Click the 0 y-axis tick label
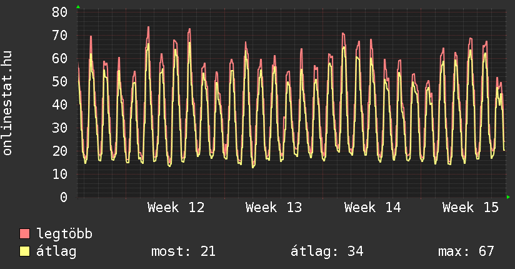This screenshot has height=269, width=515. tap(64, 197)
